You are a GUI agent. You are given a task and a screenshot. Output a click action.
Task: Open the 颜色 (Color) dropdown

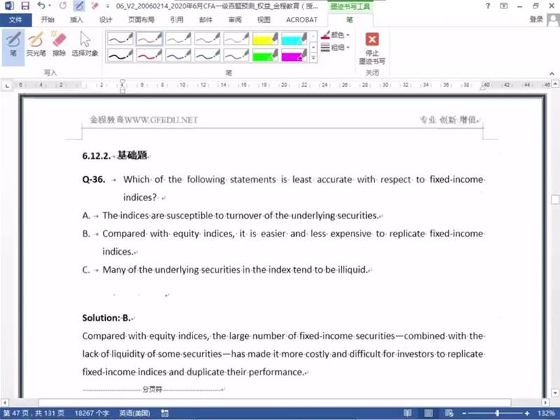pos(335,35)
